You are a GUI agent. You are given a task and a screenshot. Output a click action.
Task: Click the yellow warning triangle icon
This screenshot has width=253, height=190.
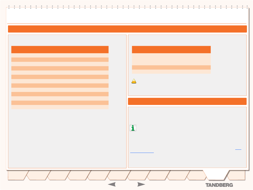click(x=134, y=81)
